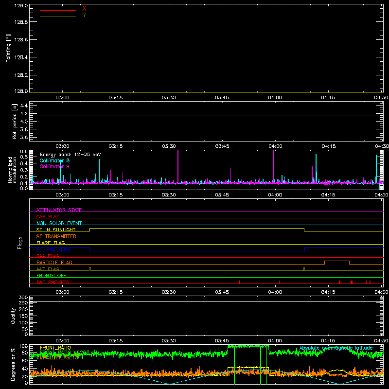This screenshot has height=389, width=389.
Task: Click the 300 tick label on Quality axis
Action: click(23, 298)
